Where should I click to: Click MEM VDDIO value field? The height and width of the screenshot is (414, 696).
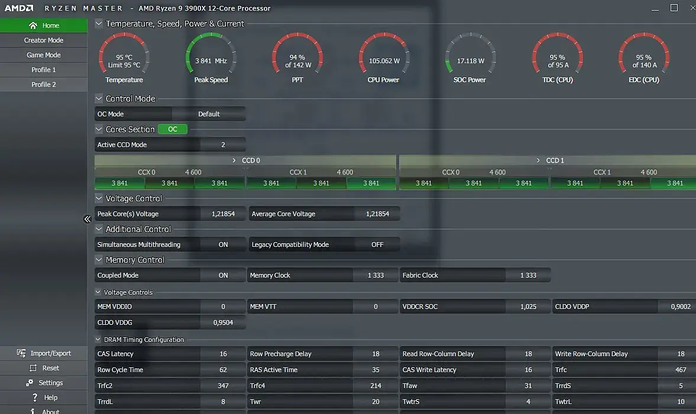coord(223,307)
